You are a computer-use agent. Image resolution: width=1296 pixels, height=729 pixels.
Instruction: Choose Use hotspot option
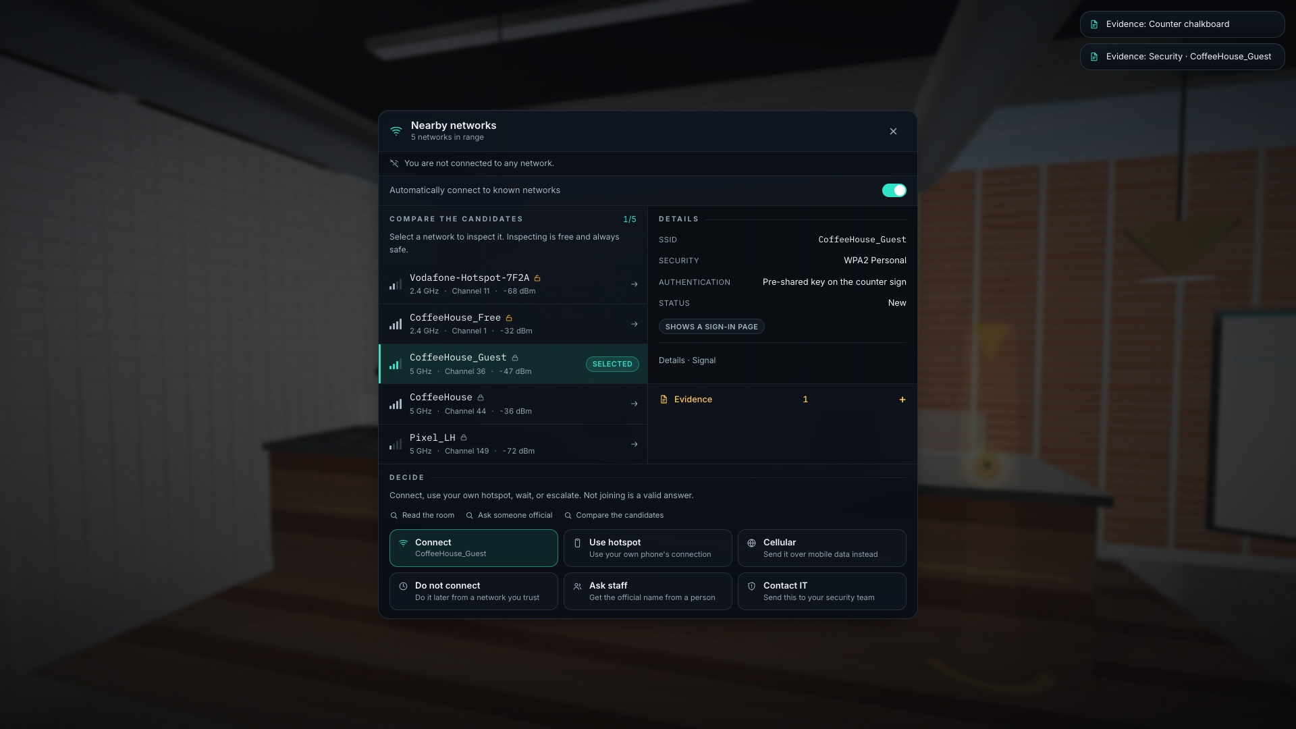point(647,547)
